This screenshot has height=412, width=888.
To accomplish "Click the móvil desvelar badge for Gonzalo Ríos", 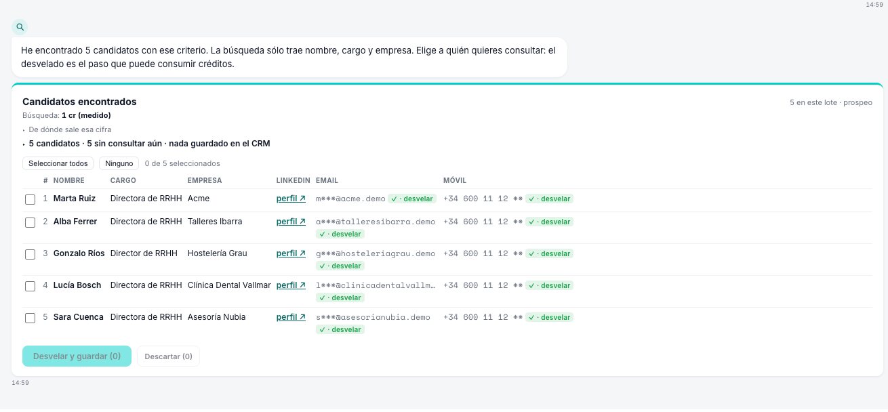I will coord(549,254).
